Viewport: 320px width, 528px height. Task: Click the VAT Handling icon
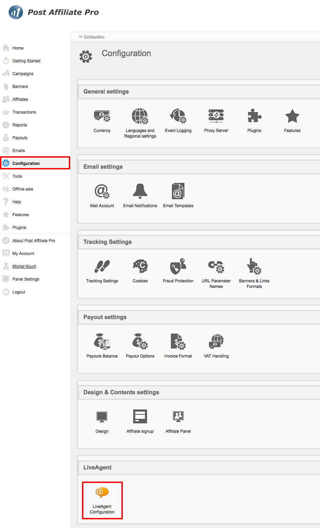tap(216, 342)
